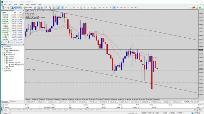Switch to Market Watch Trading tab
The height and width of the screenshot is (114, 204).
click(18, 42)
